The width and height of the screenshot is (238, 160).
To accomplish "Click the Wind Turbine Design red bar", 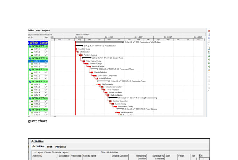I will coord(84,61).
